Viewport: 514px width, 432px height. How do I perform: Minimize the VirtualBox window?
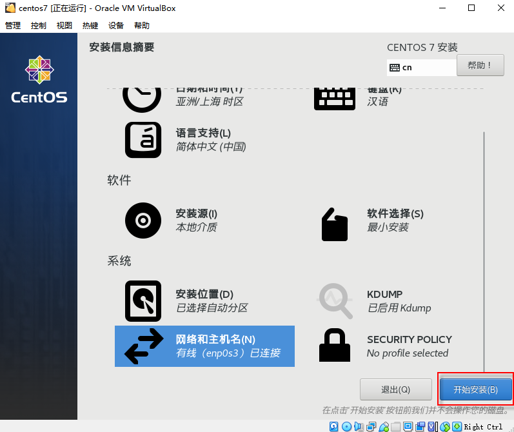[442, 8]
